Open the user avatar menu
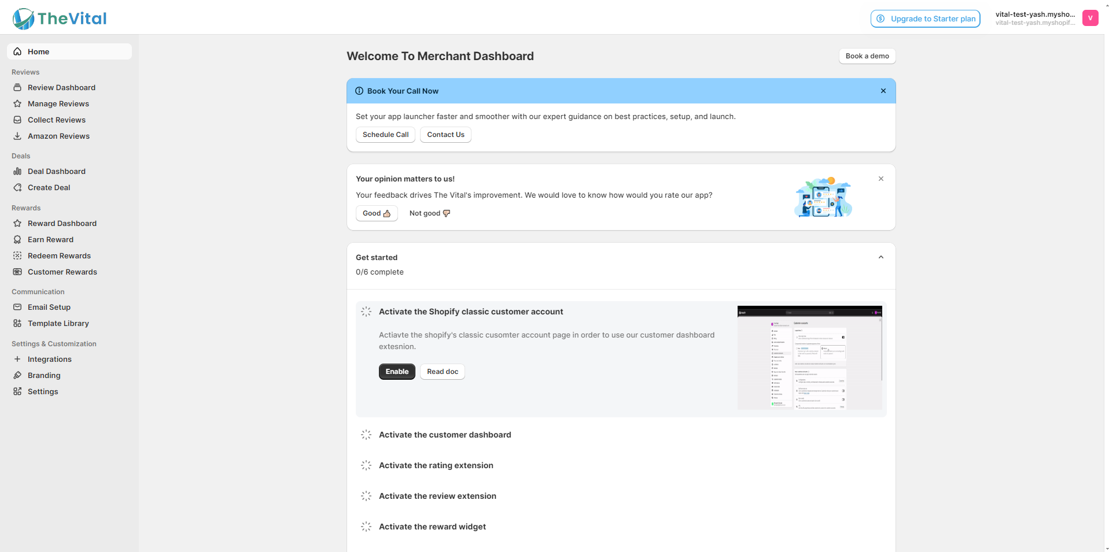1109x552 pixels. (x=1090, y=18)
